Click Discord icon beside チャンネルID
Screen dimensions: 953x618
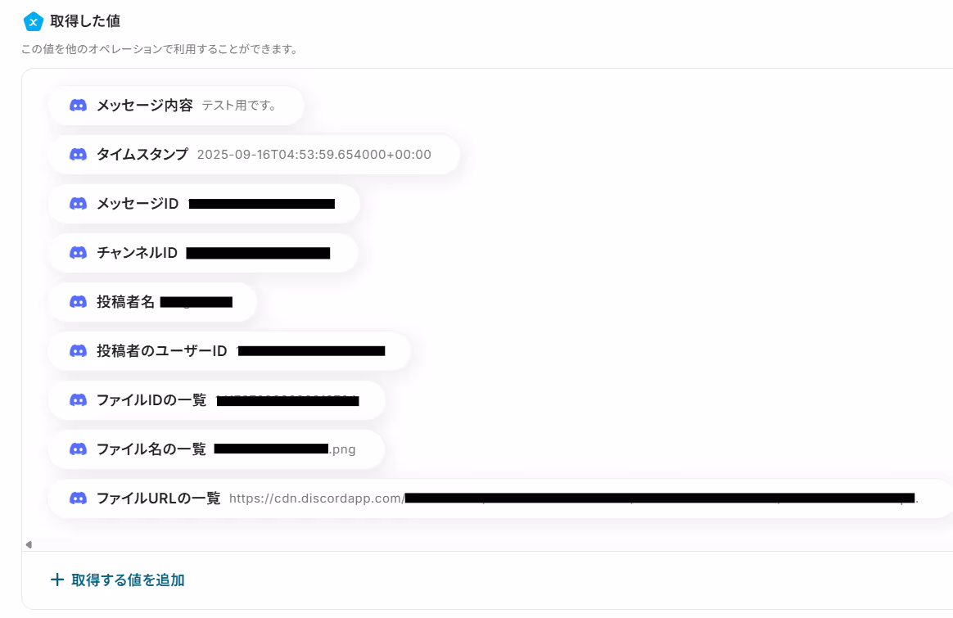click(78, 253)
